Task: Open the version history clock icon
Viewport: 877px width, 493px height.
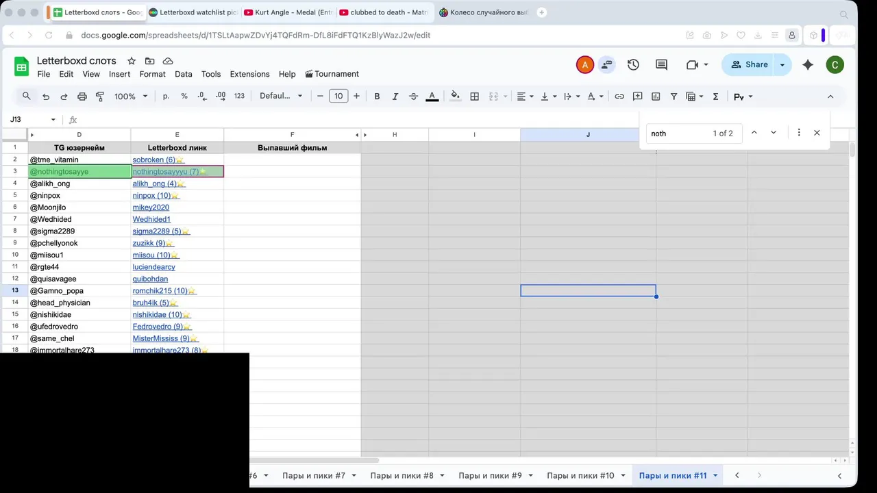Action: pyautogui.click(x=633, y=64)
